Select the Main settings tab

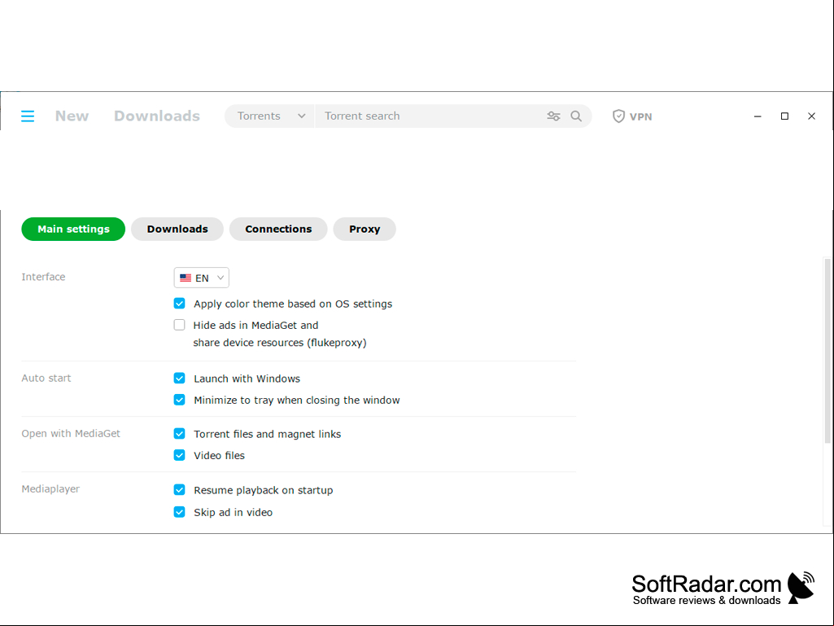click(x=73, y=229)
